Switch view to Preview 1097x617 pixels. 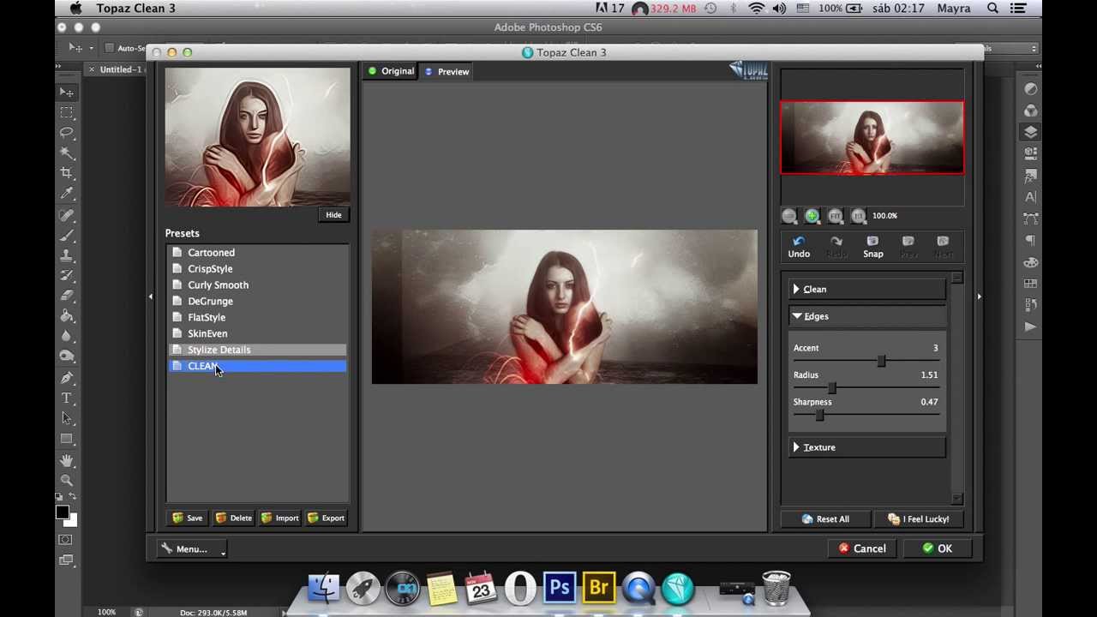click(447, 72)
